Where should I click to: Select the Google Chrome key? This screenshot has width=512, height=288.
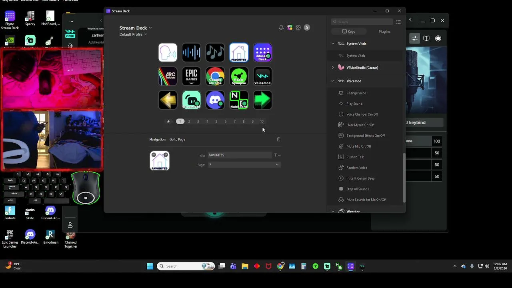[215, 76]
